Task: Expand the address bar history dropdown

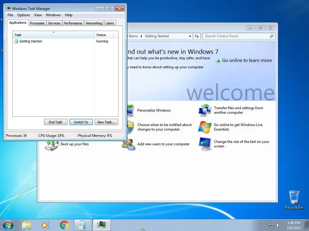Action: click(x=190, y=36)
